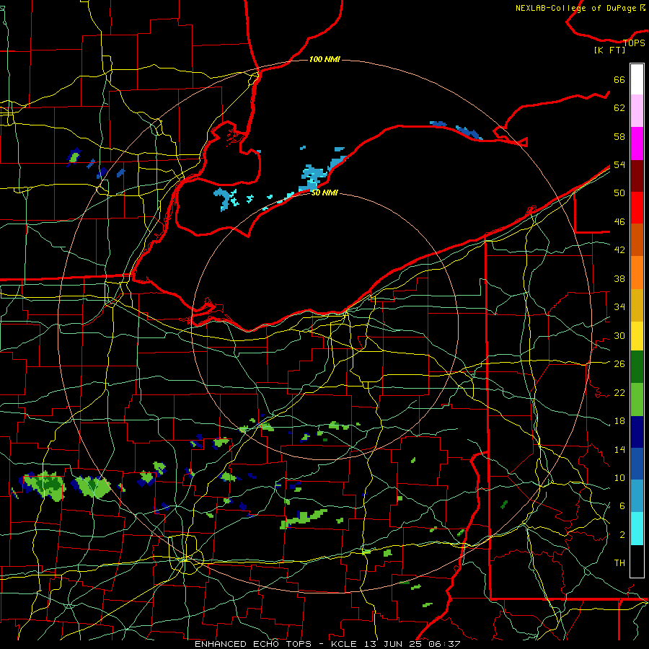
Task: Select legend value 10
Action: [x=619, y=477]
